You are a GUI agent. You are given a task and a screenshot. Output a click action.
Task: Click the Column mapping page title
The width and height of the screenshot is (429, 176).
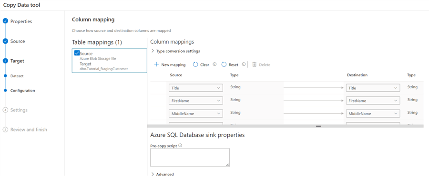93,19
